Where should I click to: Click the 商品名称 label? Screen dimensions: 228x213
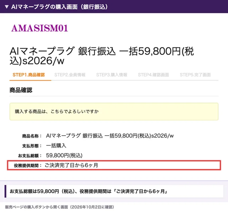[32, 136]
